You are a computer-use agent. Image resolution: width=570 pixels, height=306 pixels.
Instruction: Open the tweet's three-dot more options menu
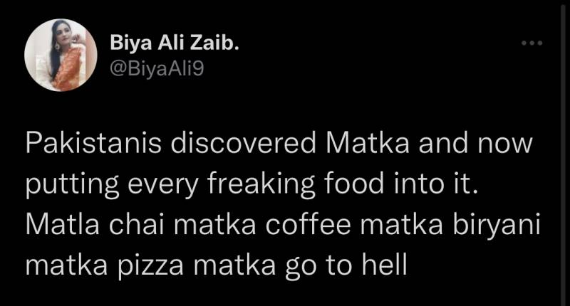pyautogui.click(x=532, y=44)
